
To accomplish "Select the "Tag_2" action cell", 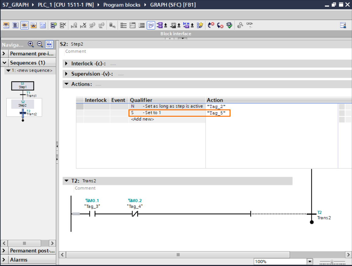I will [272, 106].
